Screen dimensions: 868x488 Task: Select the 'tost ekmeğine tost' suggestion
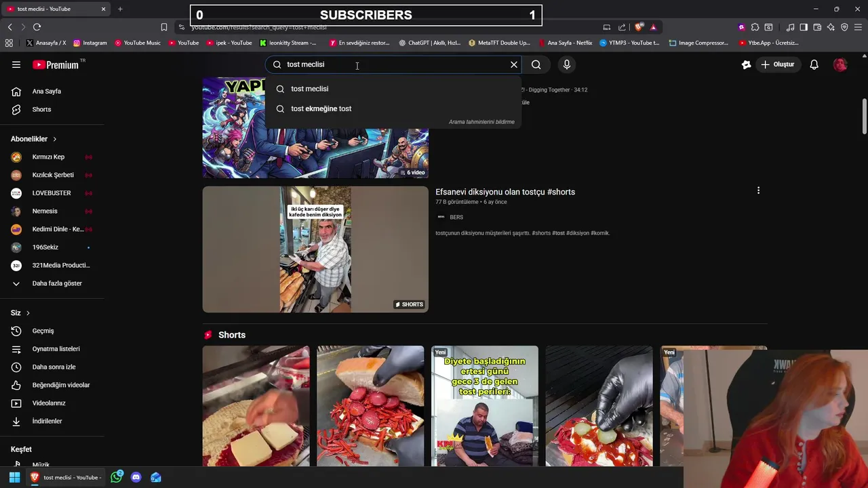tap(393, 108)
